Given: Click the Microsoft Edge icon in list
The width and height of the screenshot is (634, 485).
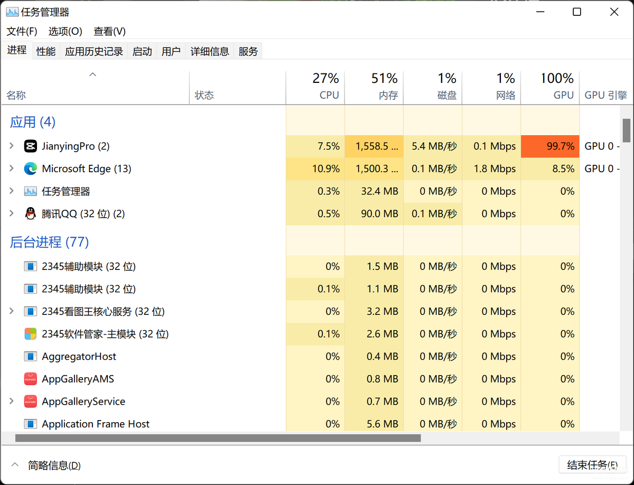Looking at the screenshot, I should pos(30,169).
